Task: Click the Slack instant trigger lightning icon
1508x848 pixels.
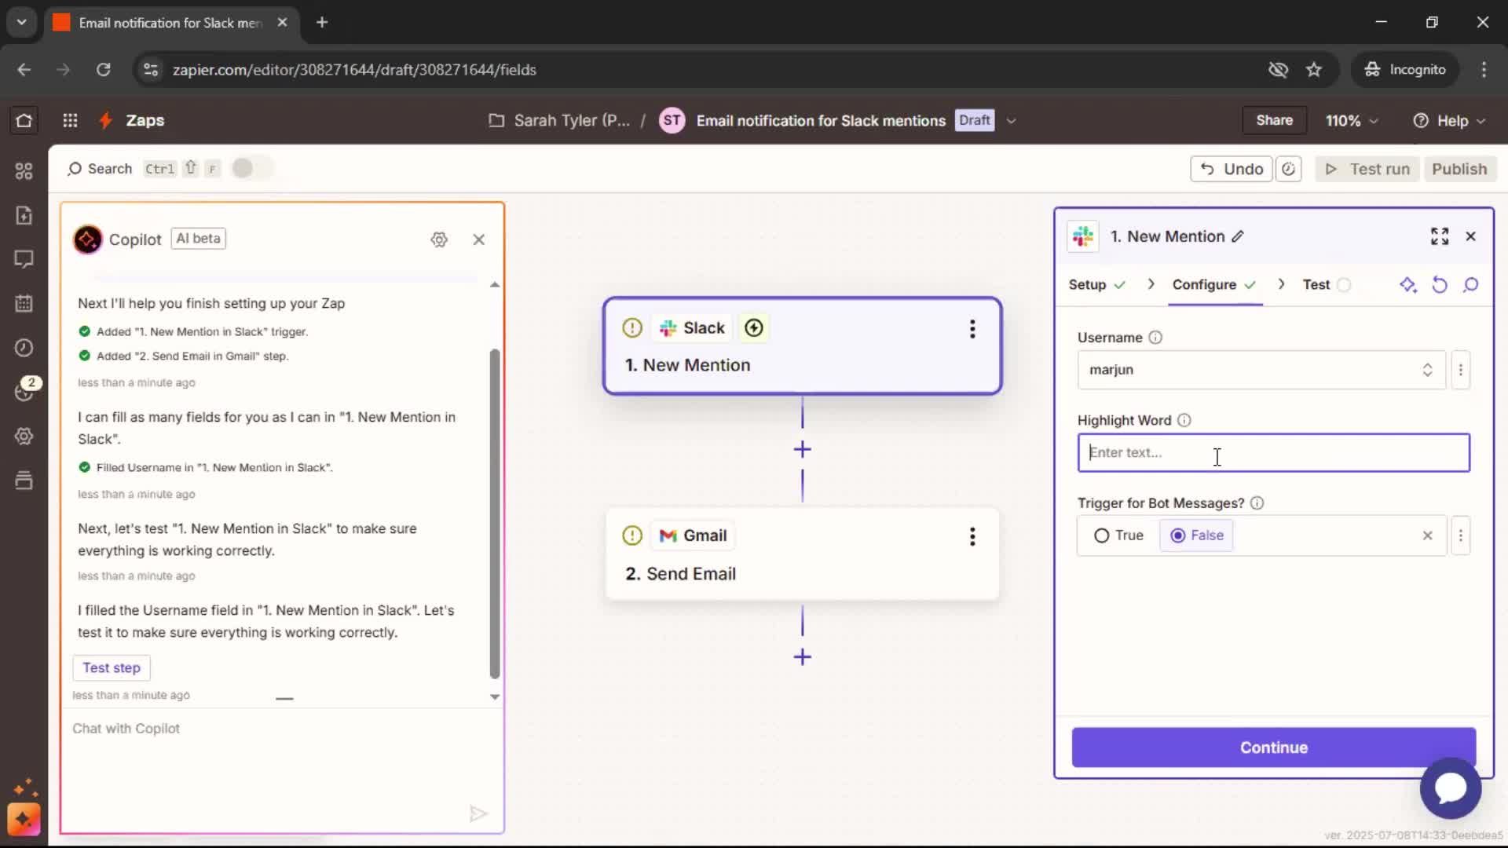Action: [753, 328]
